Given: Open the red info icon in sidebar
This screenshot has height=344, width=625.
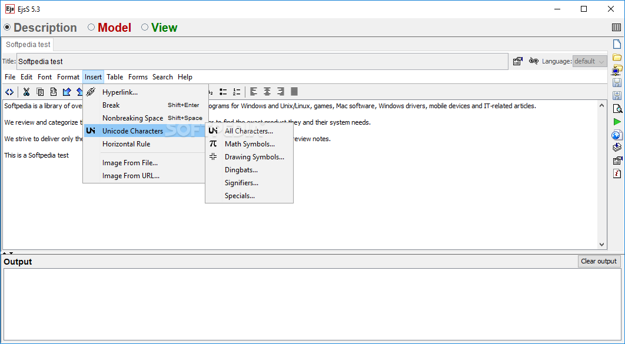Looking at the screenshot, I should 617,173.
